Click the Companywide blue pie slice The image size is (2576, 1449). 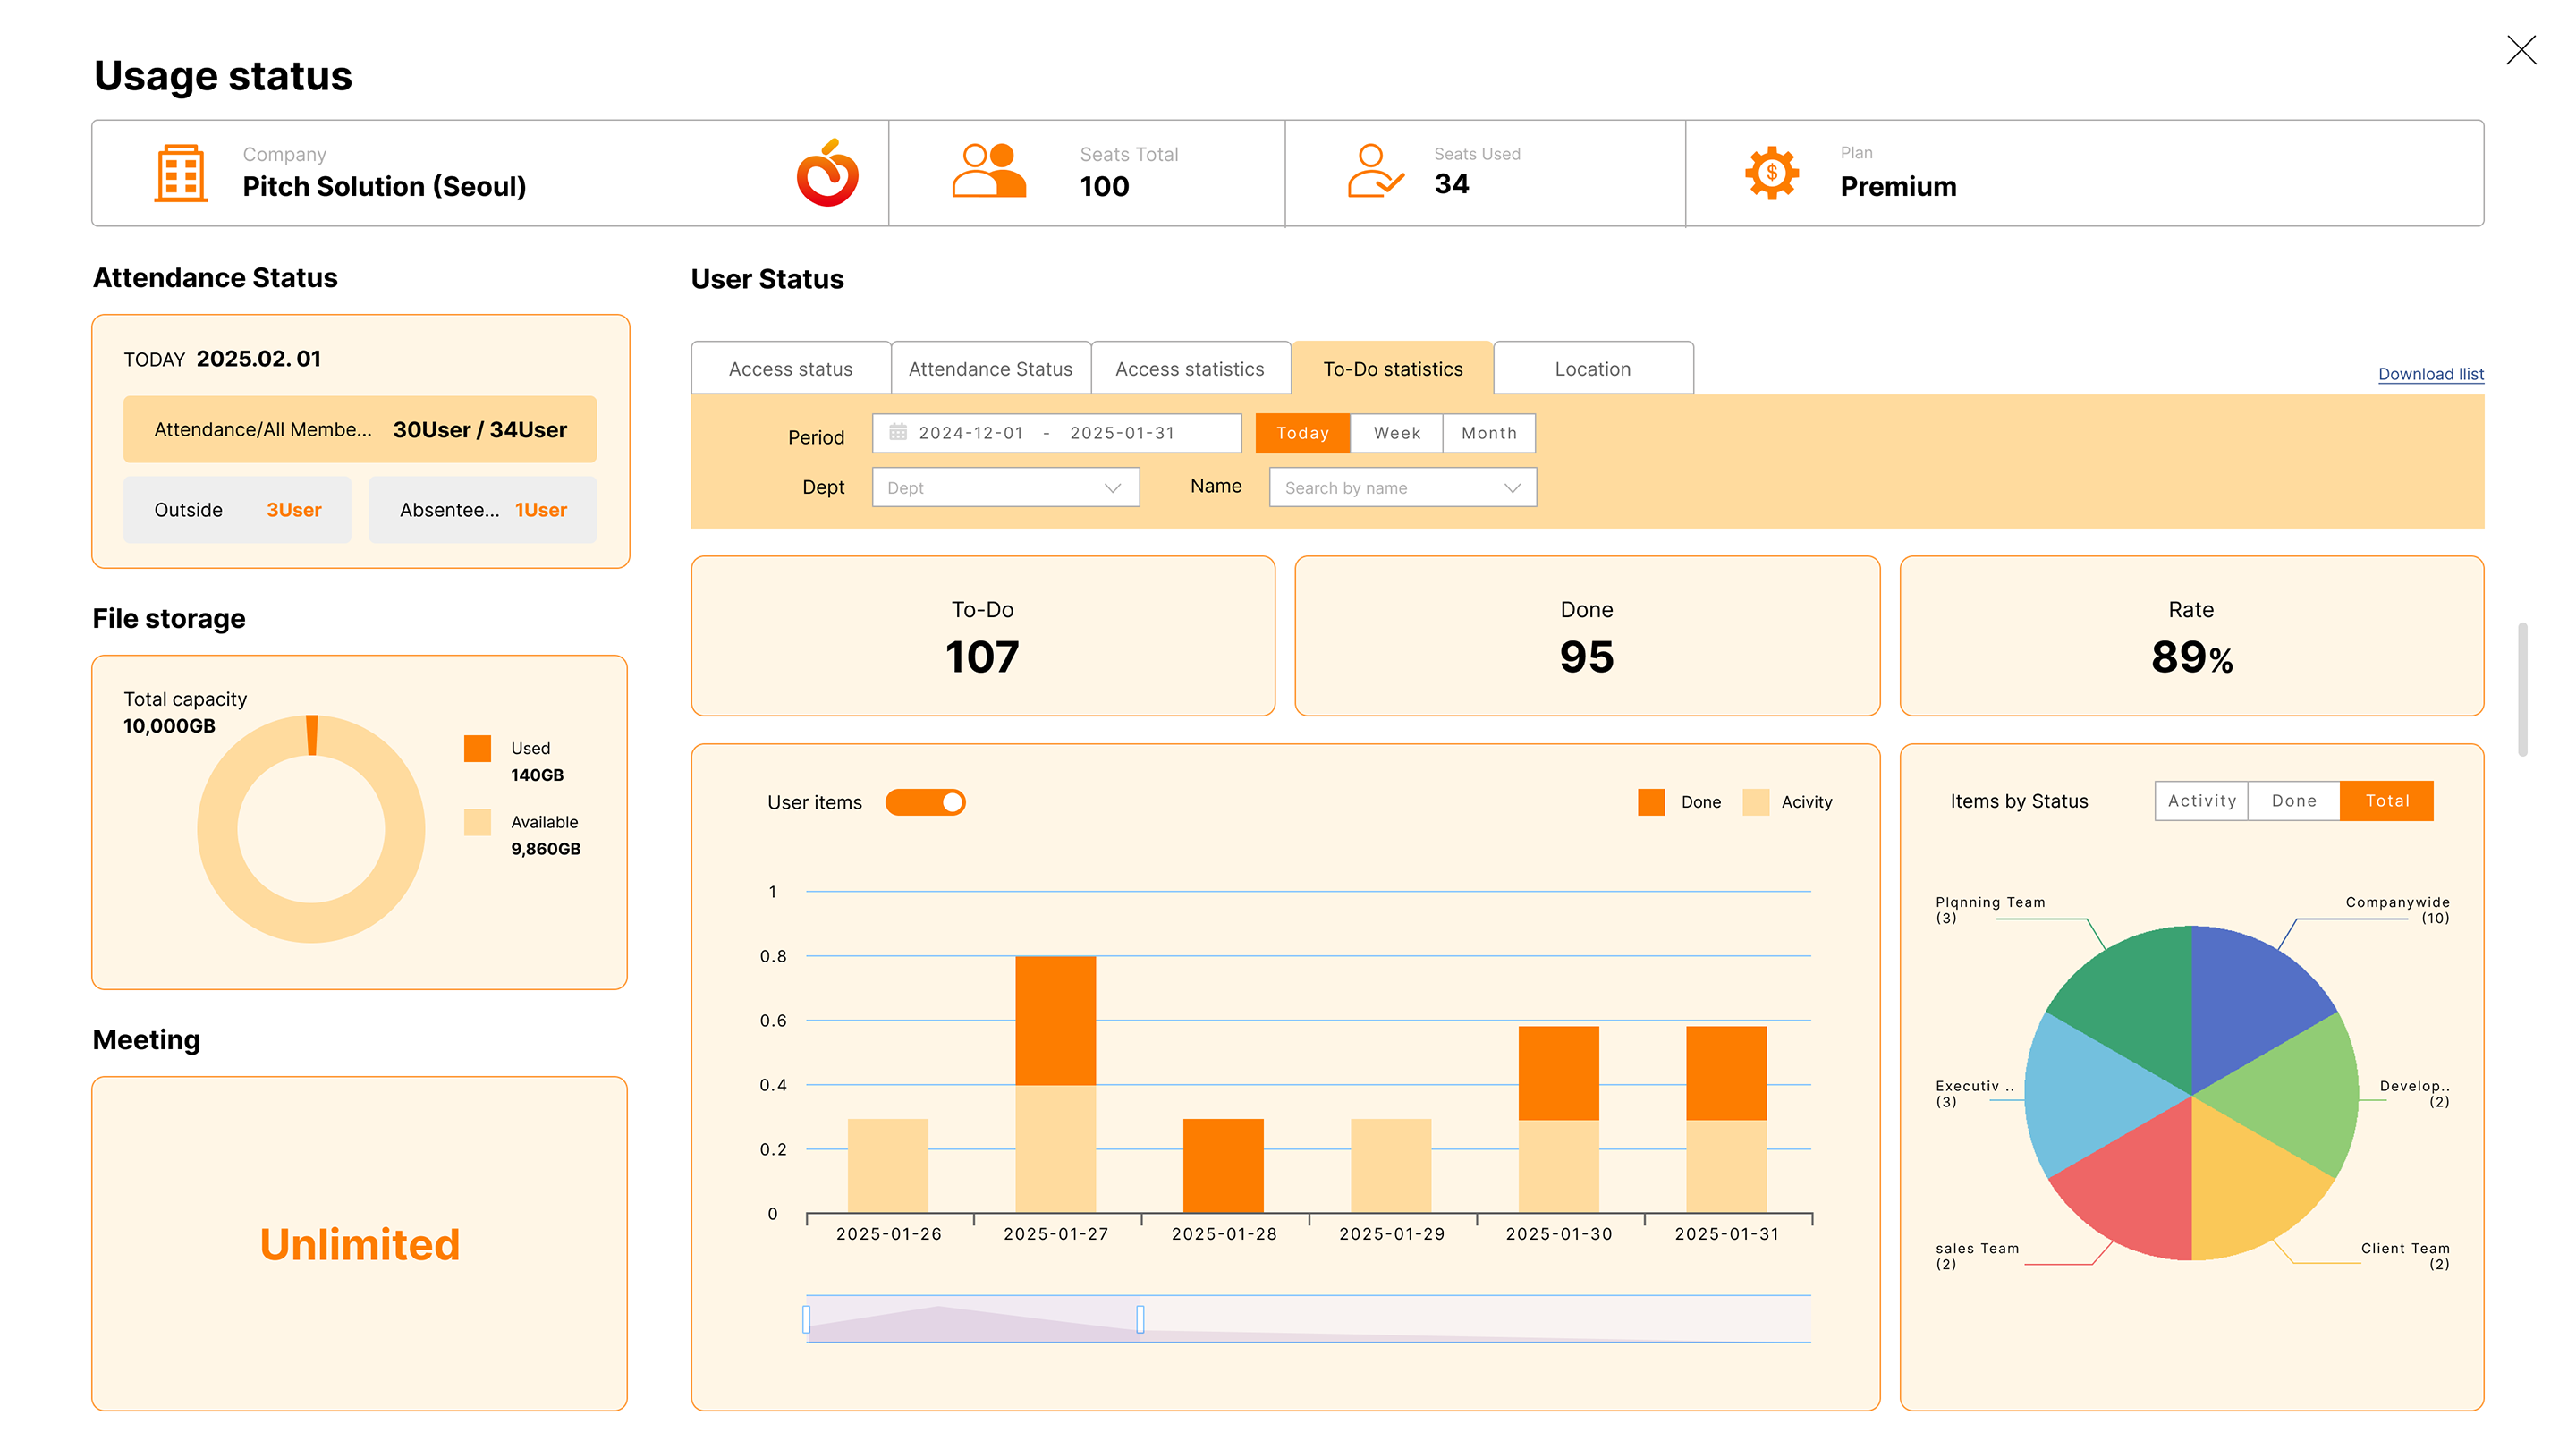click(x=2247, y=1000)
